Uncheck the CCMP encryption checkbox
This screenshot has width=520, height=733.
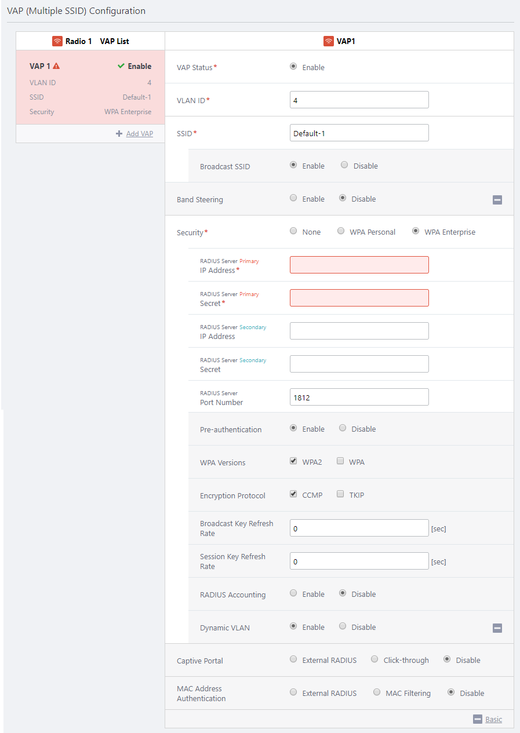click(293, 494)
